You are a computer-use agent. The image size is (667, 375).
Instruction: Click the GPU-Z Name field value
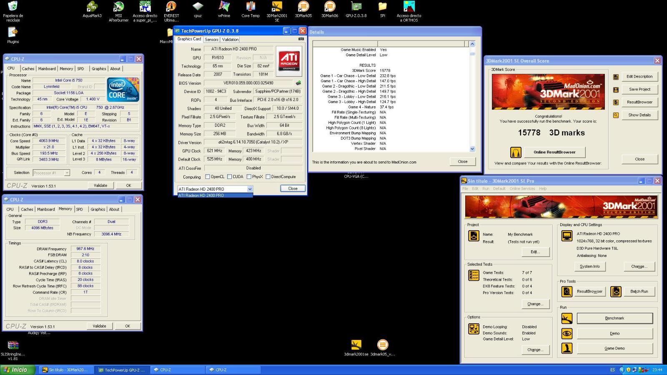click(238, 49)
